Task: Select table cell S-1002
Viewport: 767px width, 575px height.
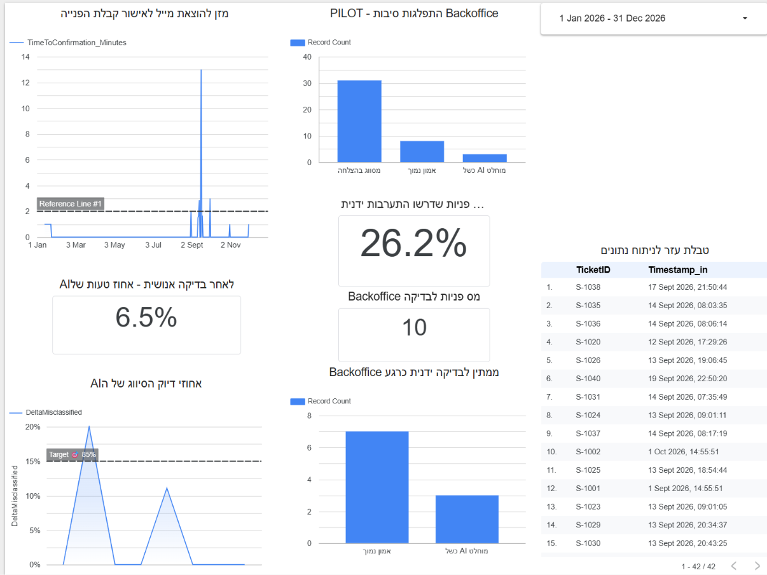Action: (x=588, y=452)
